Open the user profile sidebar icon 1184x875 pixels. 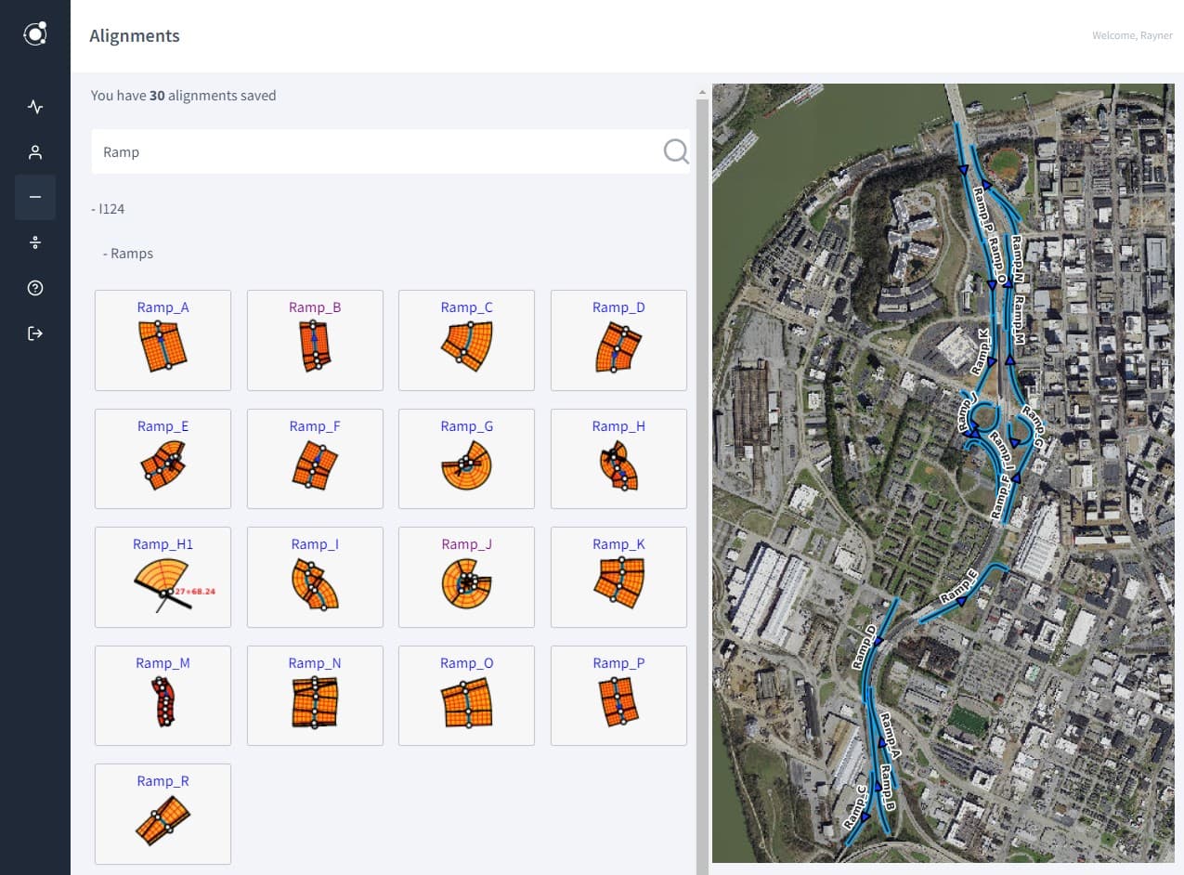coord(34,151)
